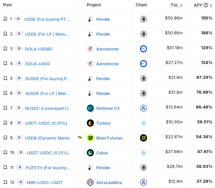Screen dimensions: 215x188
Task: Open external link arrow for NUSDC
Action: click(18, 108)
